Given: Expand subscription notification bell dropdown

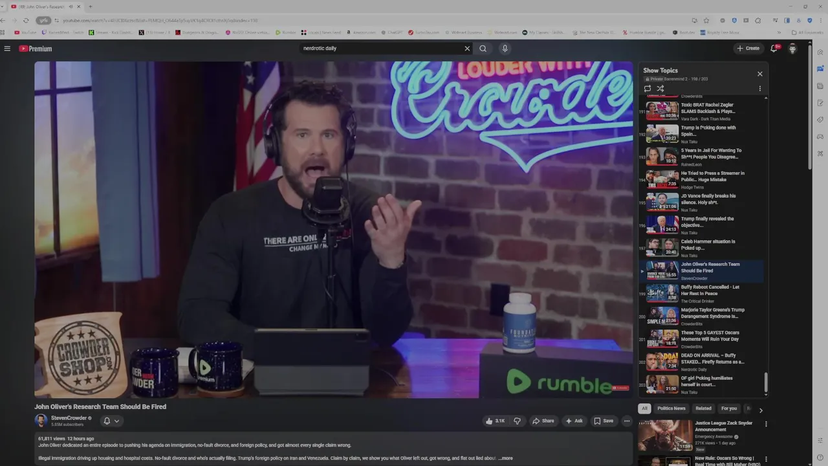Looking at the screenshot, I should [111, 421].
